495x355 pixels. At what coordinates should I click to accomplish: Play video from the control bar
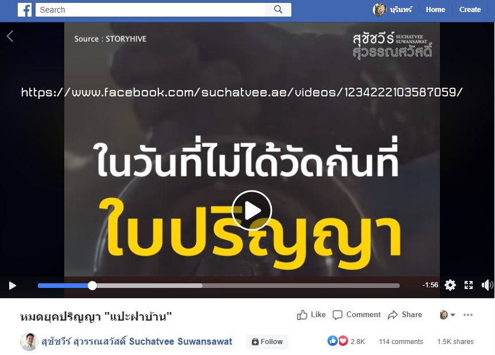click(x=12, y=286)
